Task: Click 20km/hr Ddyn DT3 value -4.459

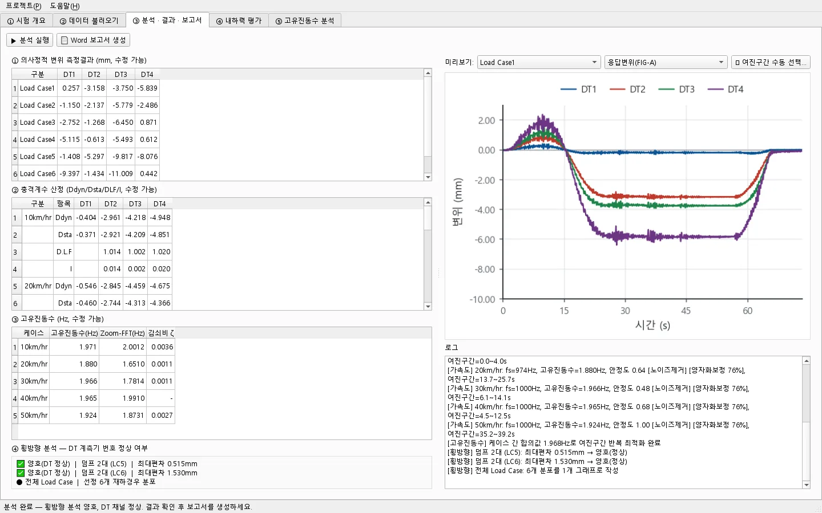Action: pyautogui.click(x=135, y=286)
